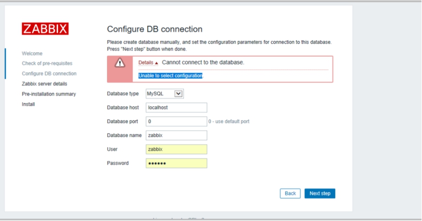Go to Welcome step in sidebar

click(32, 53)
